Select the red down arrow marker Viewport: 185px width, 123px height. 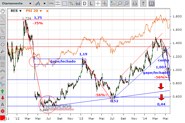[3, 98]
